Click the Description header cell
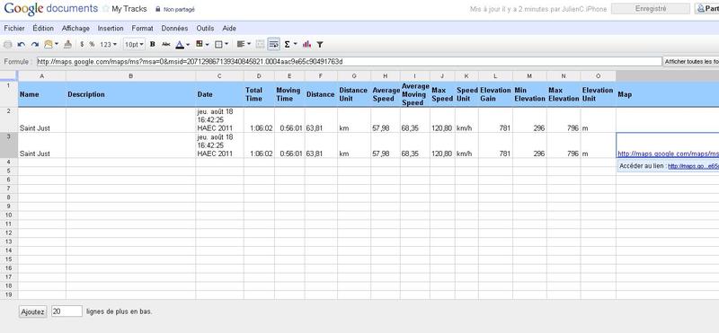 point(131,94)
